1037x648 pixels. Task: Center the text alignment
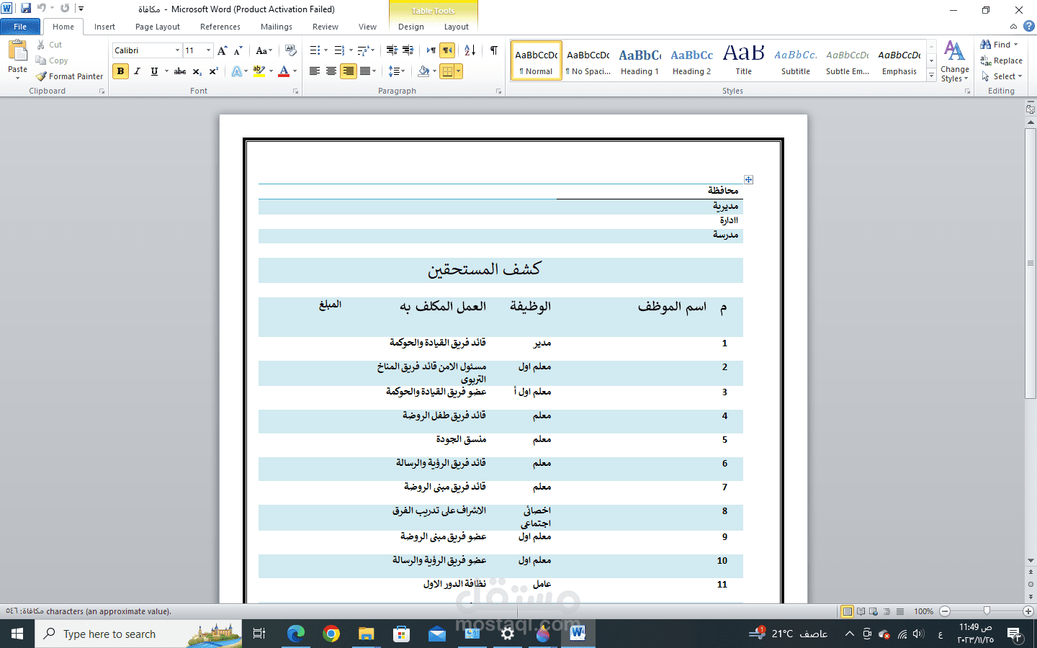331,71
